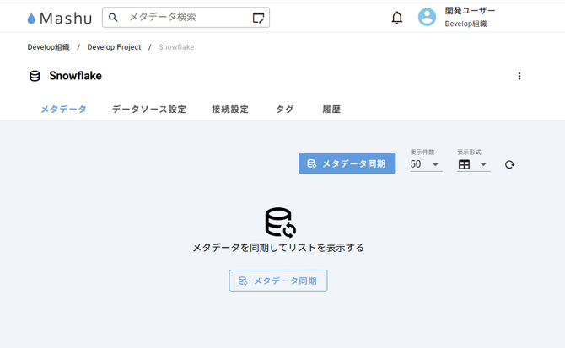The image size is (565, 348).
Task: Click the magnifier search icon
Action: click(x=114, y=17)
